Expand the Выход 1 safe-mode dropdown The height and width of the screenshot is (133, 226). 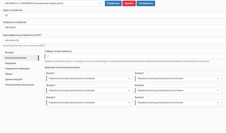pos(89,79)
